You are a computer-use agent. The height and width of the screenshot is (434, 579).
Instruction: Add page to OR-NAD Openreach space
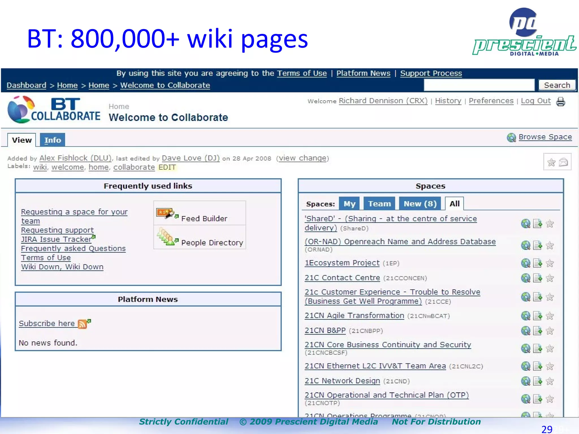[537, 245]
